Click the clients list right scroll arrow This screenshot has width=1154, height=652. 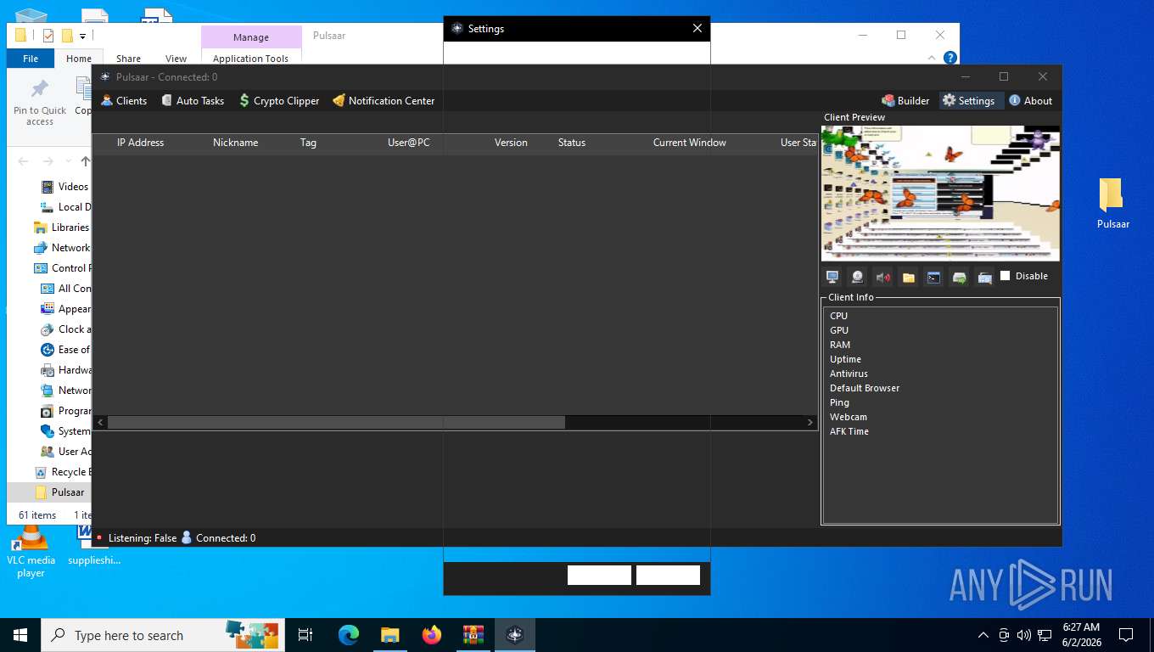tap(810, 422)
